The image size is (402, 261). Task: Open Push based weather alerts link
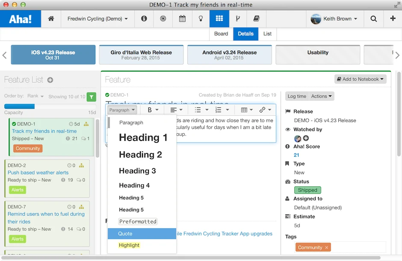[38, 173]
